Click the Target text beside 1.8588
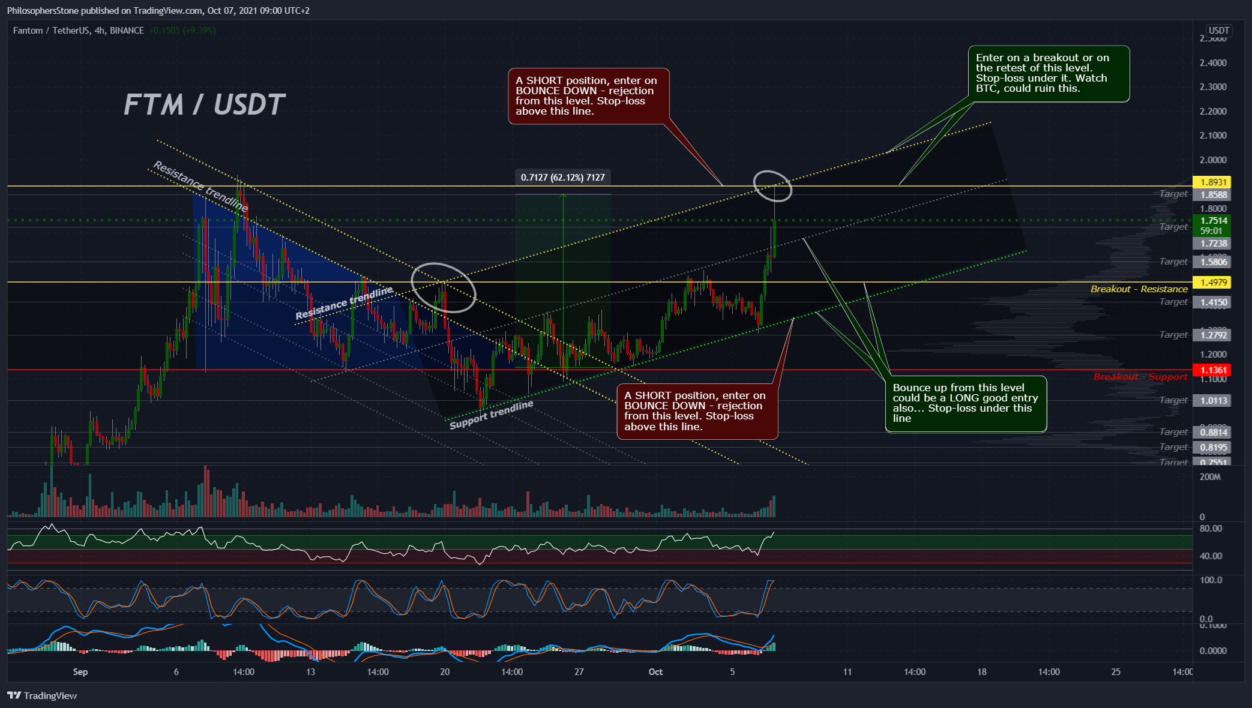 tap(1173, 194)
